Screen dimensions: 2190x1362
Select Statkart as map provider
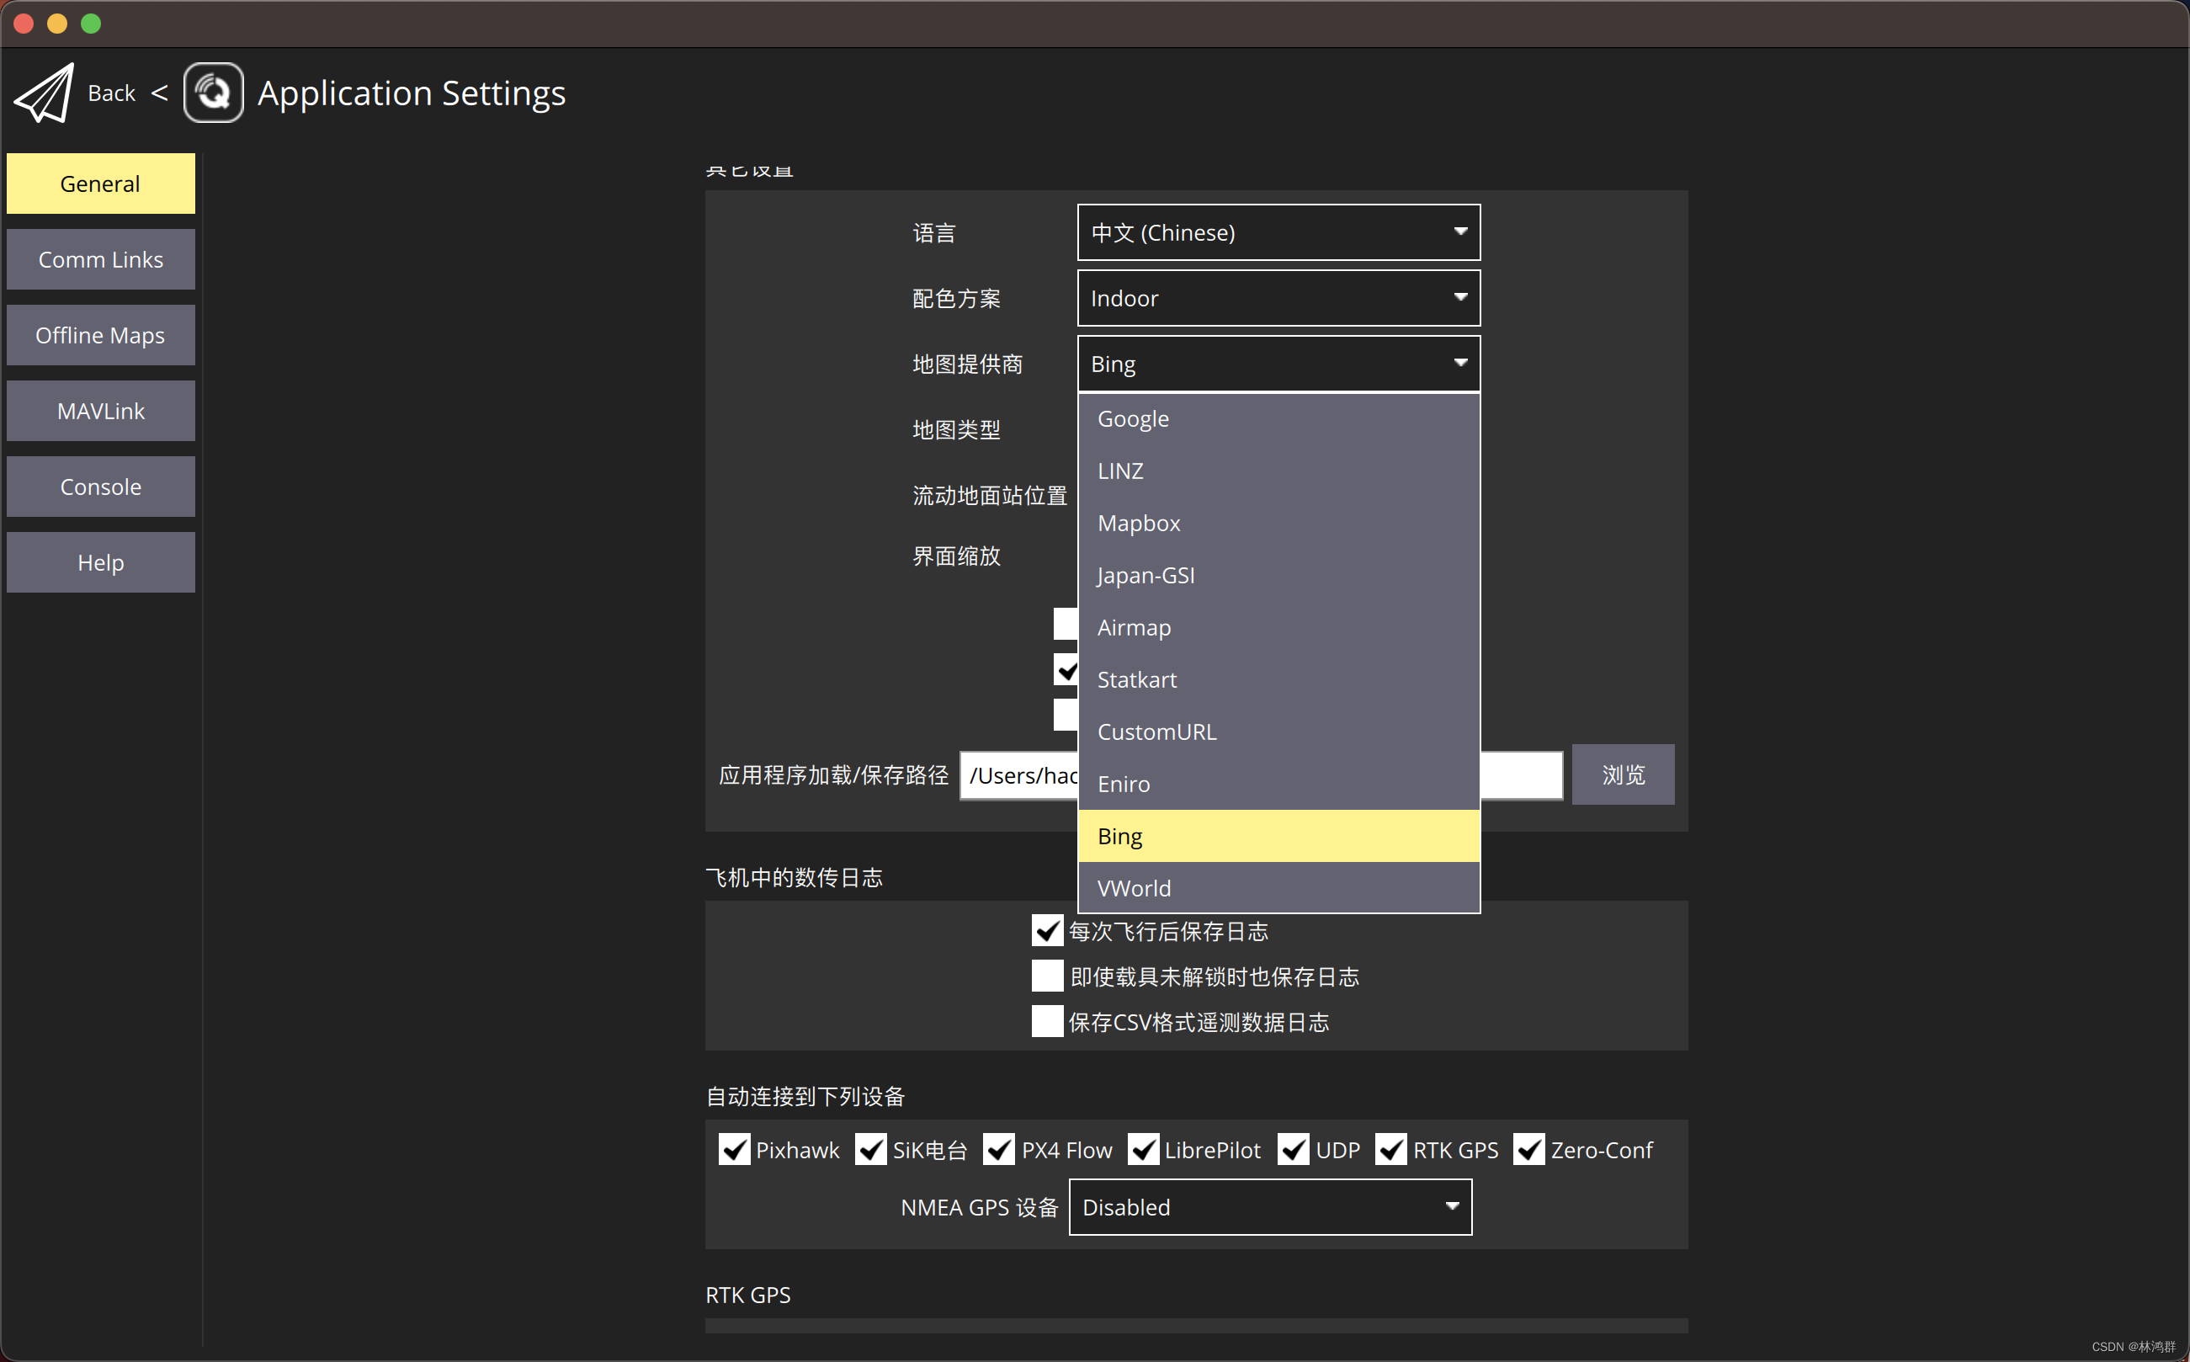point(1278,680)
